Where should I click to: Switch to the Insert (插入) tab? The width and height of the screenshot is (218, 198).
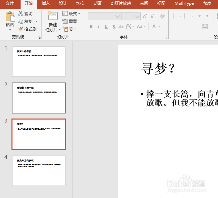click(x=46, y=3)
